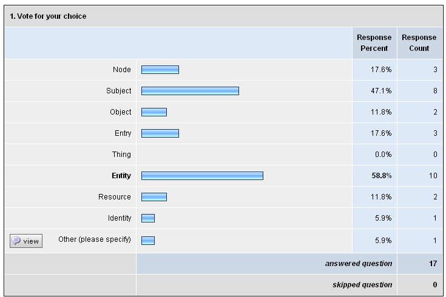The height and width of the screenshot is (297, 446).
Task: Click the Subject response bar
Action: pyautogui.click(x=190, y=91)
